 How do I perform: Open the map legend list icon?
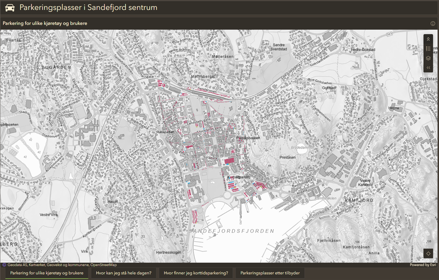coord(428,49)
